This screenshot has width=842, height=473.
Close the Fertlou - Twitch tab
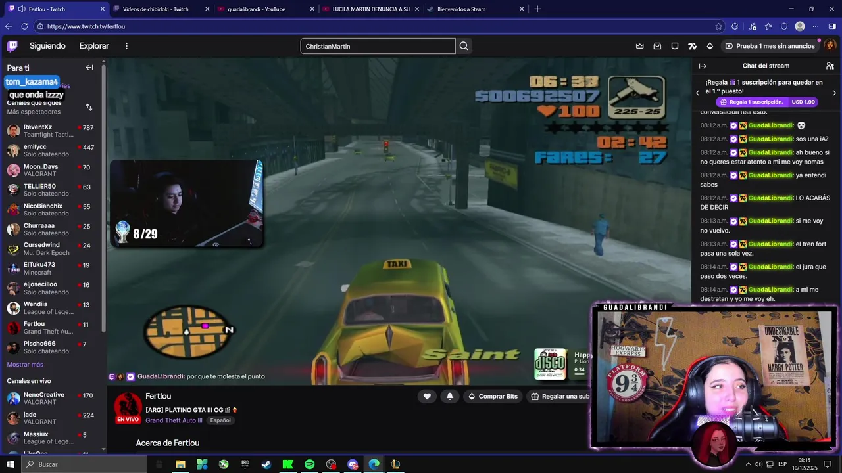102,9
